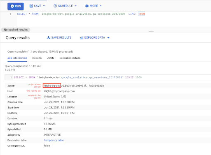Click the Duration value 1.1 sec
This screenshot has height=155, width=211.
pos(48,118)
